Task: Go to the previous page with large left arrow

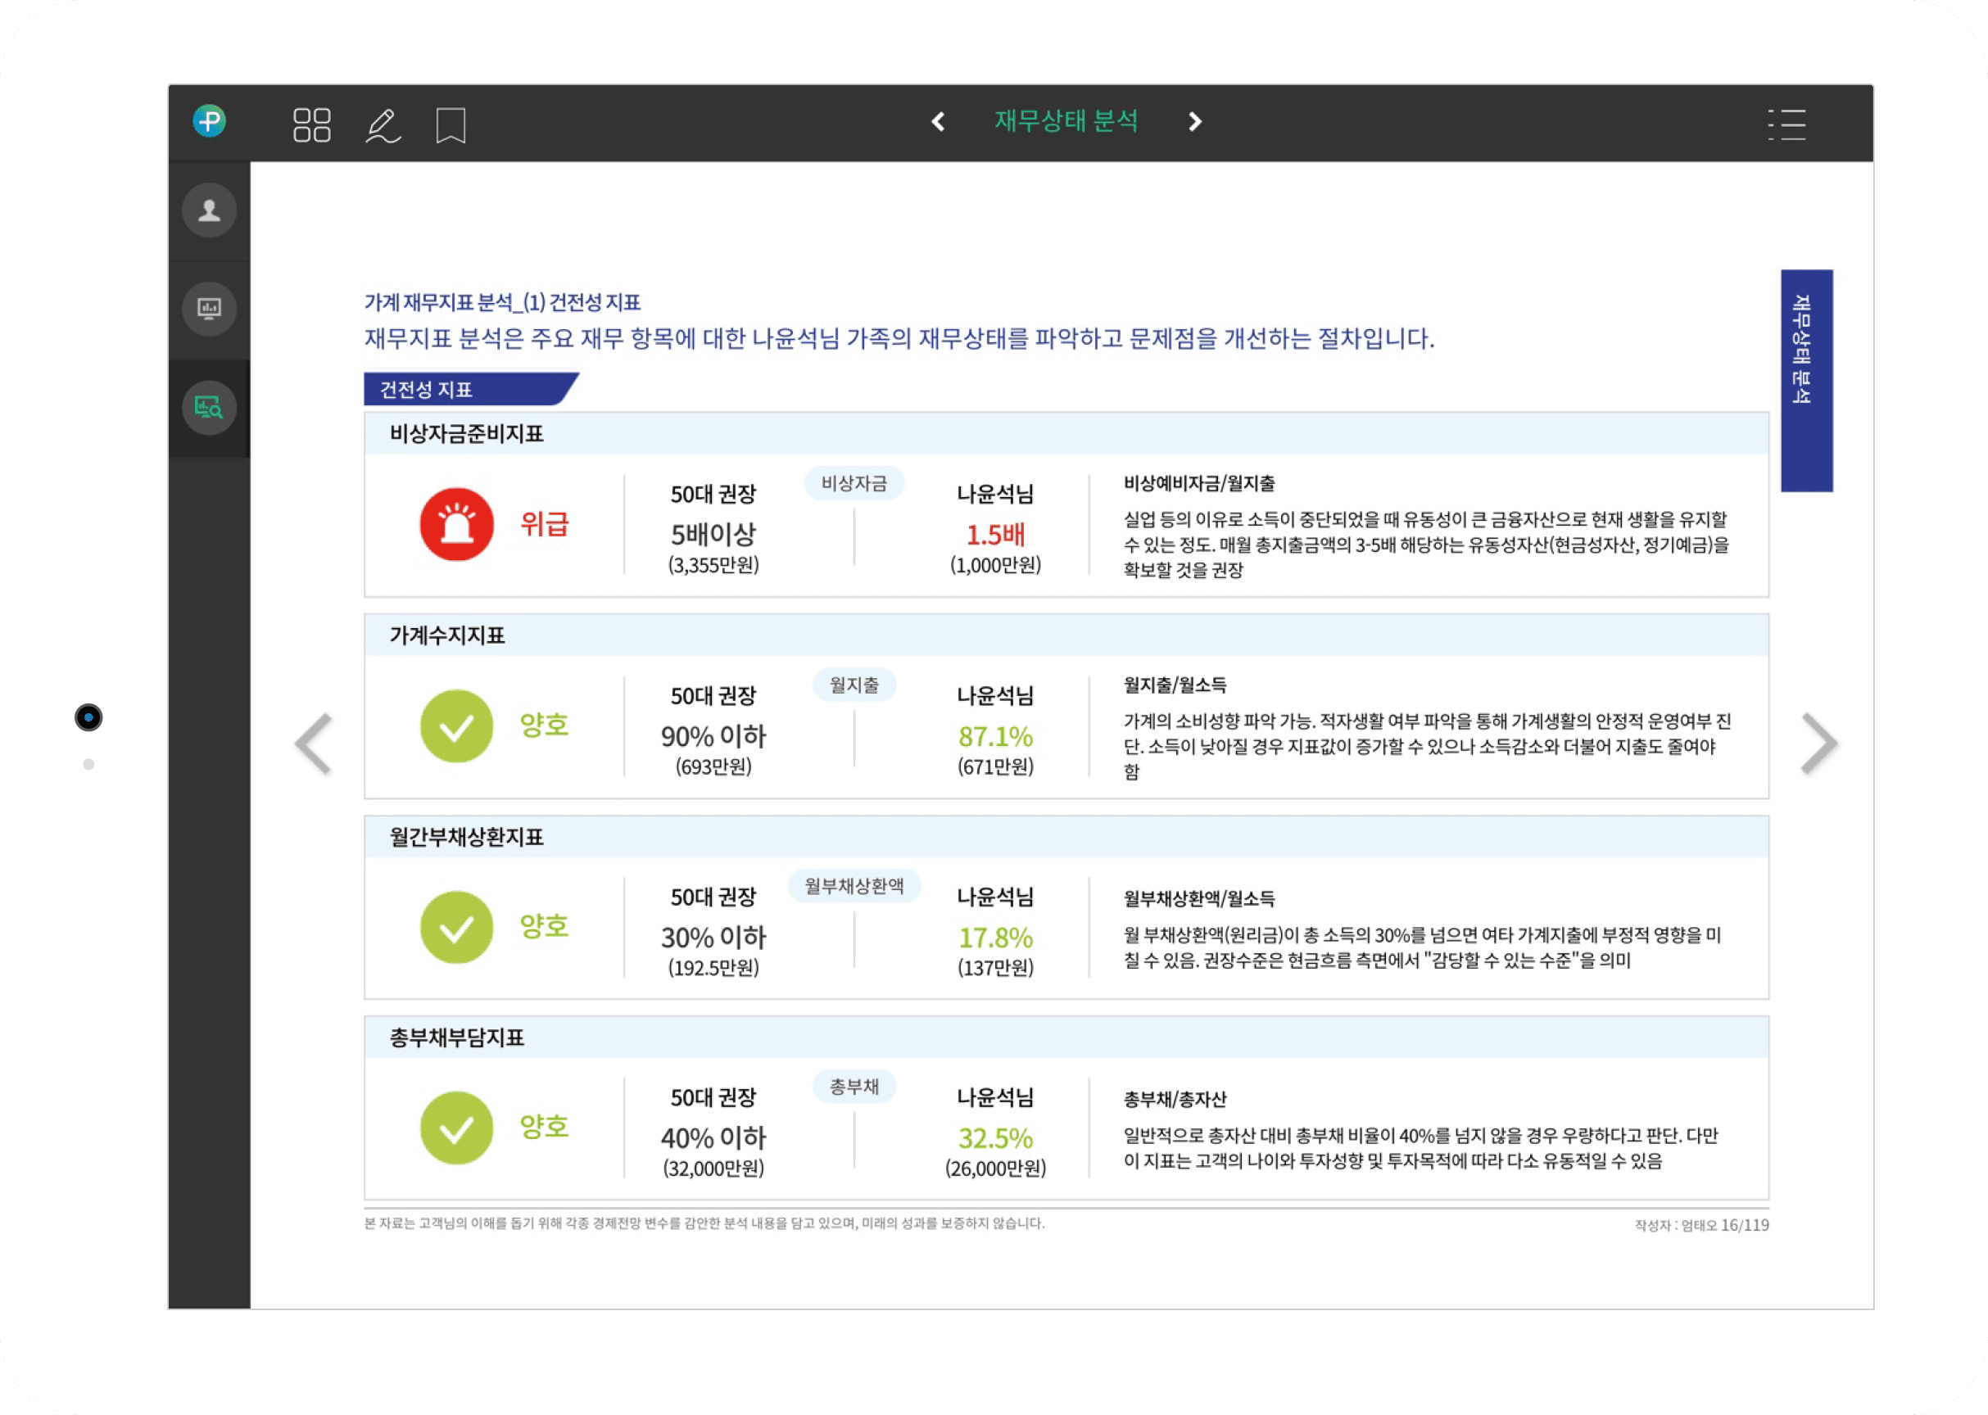Action: pos(315,744)
